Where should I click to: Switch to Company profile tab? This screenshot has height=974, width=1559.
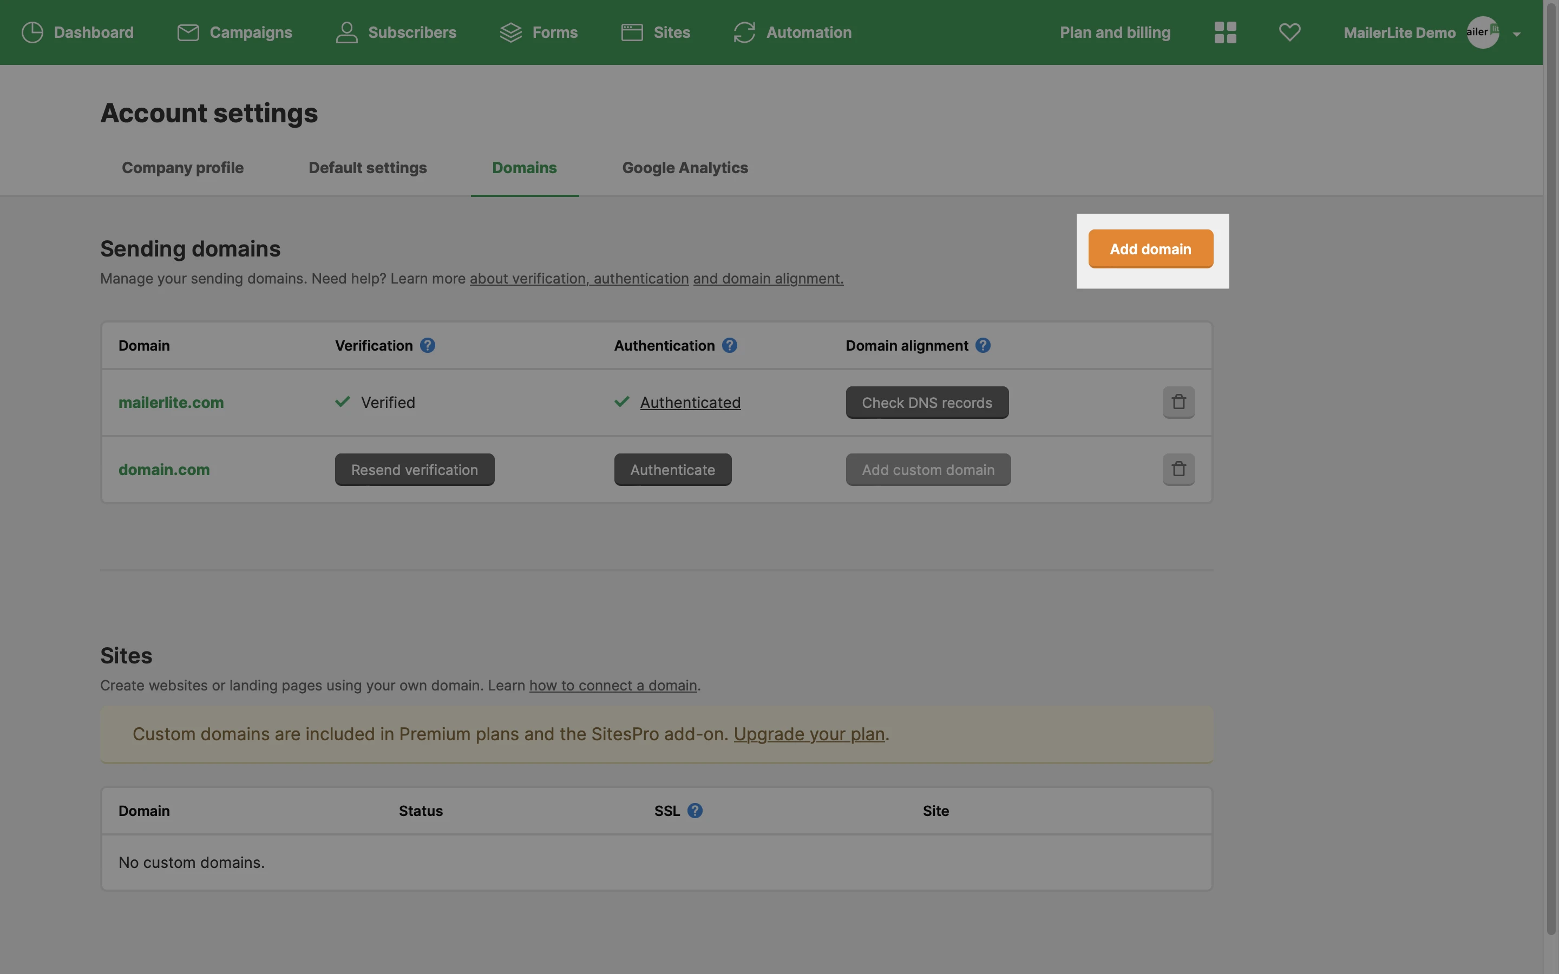(x=182, y=168)
